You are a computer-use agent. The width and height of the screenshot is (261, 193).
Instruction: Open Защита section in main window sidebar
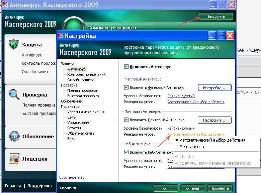tap(32, 44)
